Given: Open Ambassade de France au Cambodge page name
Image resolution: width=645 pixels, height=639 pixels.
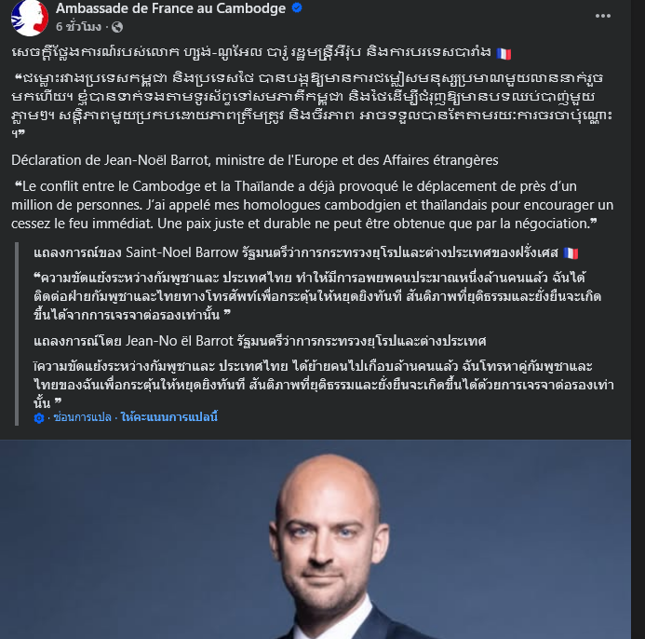Looking at the screenshot, I should (170, 8).
